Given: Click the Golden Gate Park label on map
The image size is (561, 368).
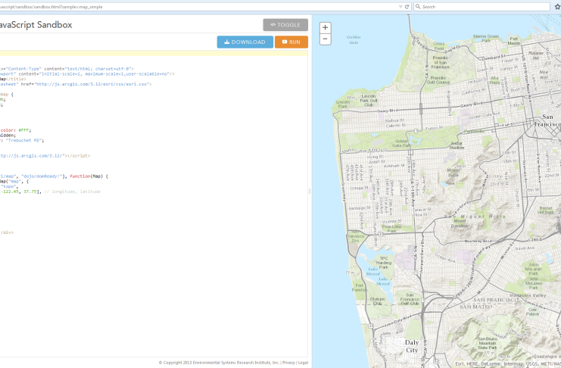Looking at the screenshot, I should [400, 143].
